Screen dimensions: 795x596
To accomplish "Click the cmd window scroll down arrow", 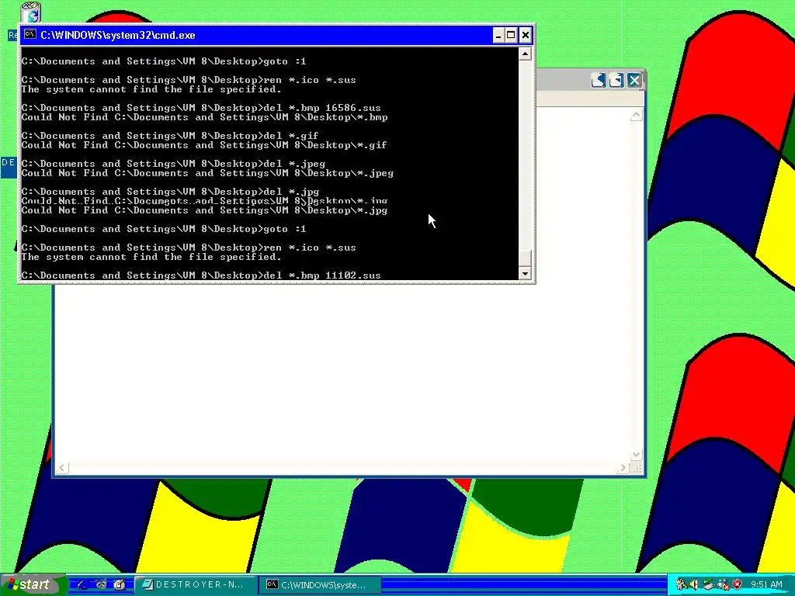I will point(526,273).
